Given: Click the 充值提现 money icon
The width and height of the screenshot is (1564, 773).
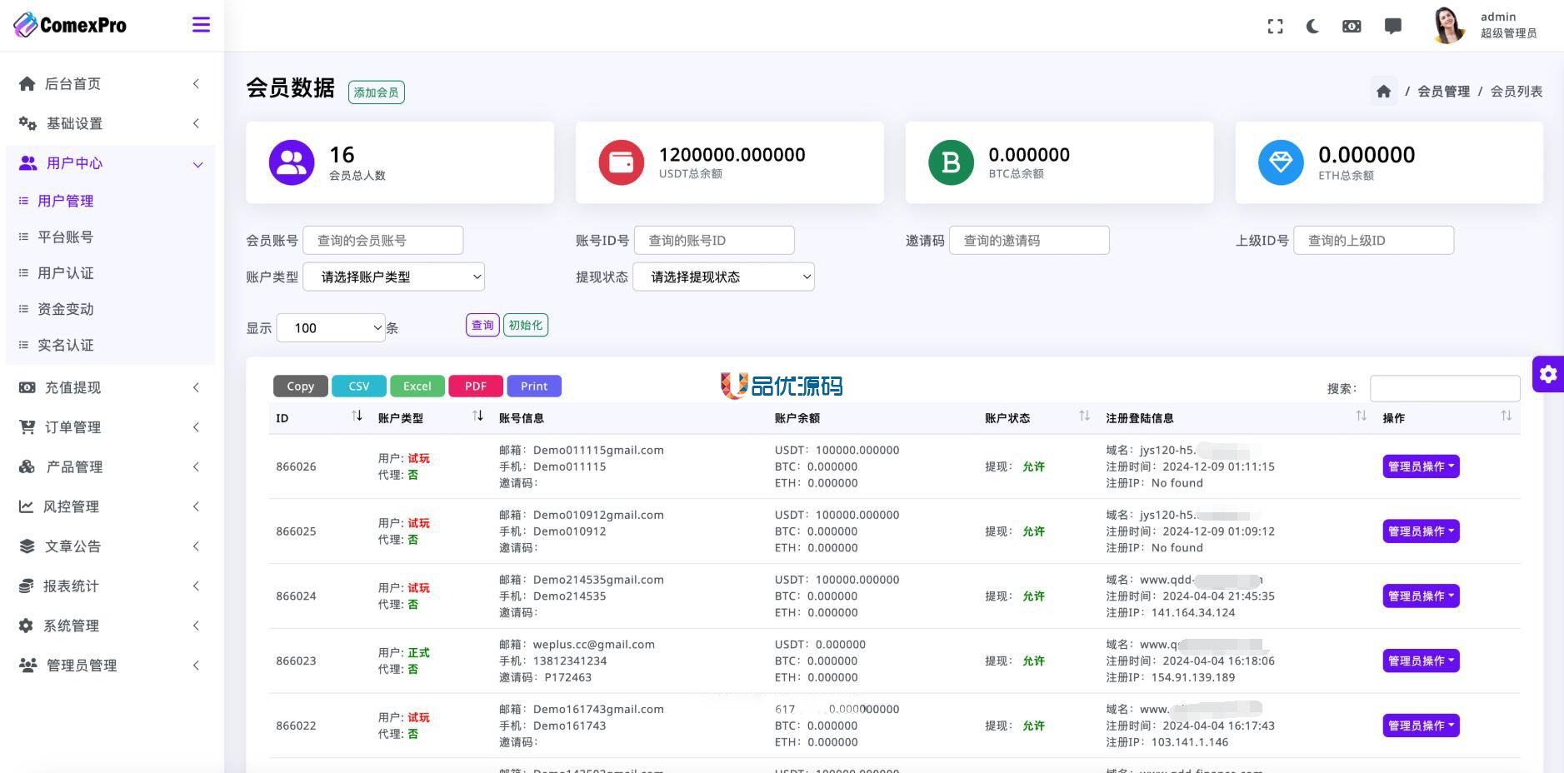Looking at the screenshot, I should pyautogui.click(x=27, y=387).
